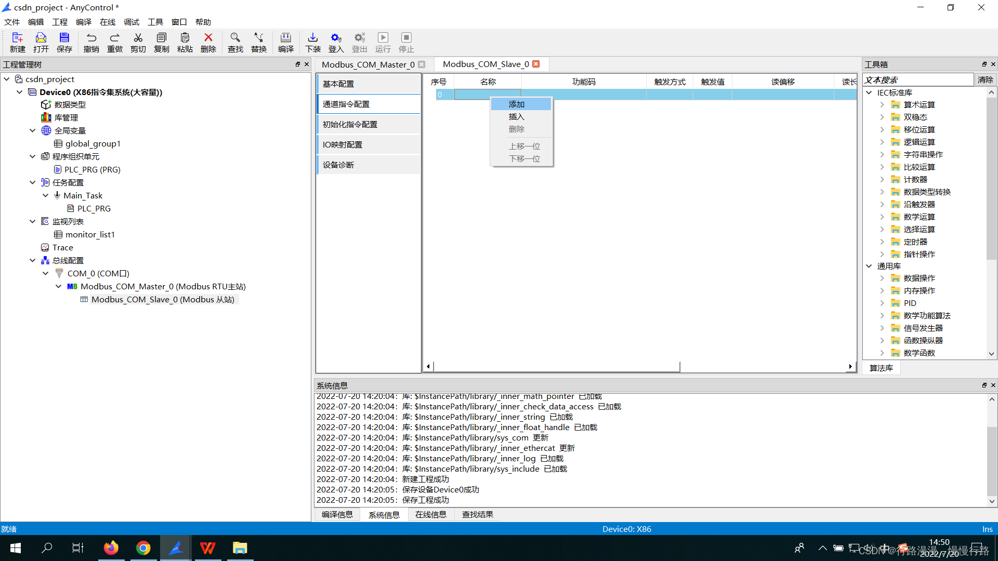Run the PLC program

point(383,42)
